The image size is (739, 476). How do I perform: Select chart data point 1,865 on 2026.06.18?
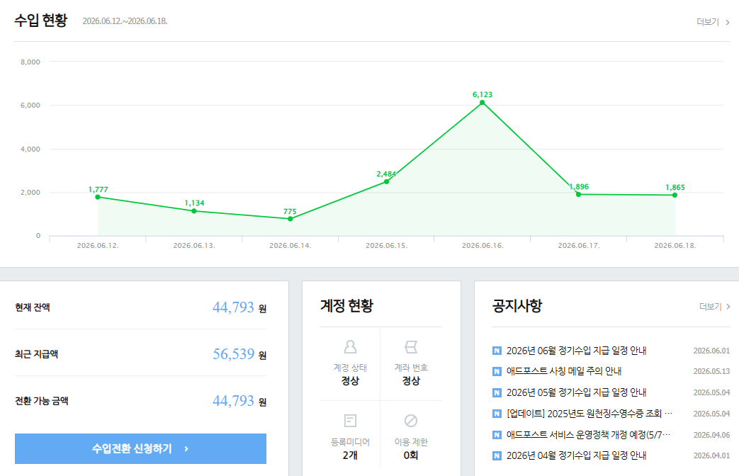click(x=675, y=195)
